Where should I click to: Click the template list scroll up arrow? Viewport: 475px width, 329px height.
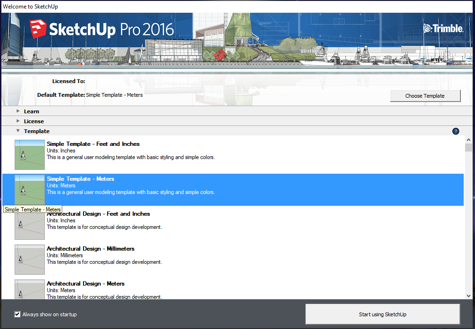(x=469, y=140)
